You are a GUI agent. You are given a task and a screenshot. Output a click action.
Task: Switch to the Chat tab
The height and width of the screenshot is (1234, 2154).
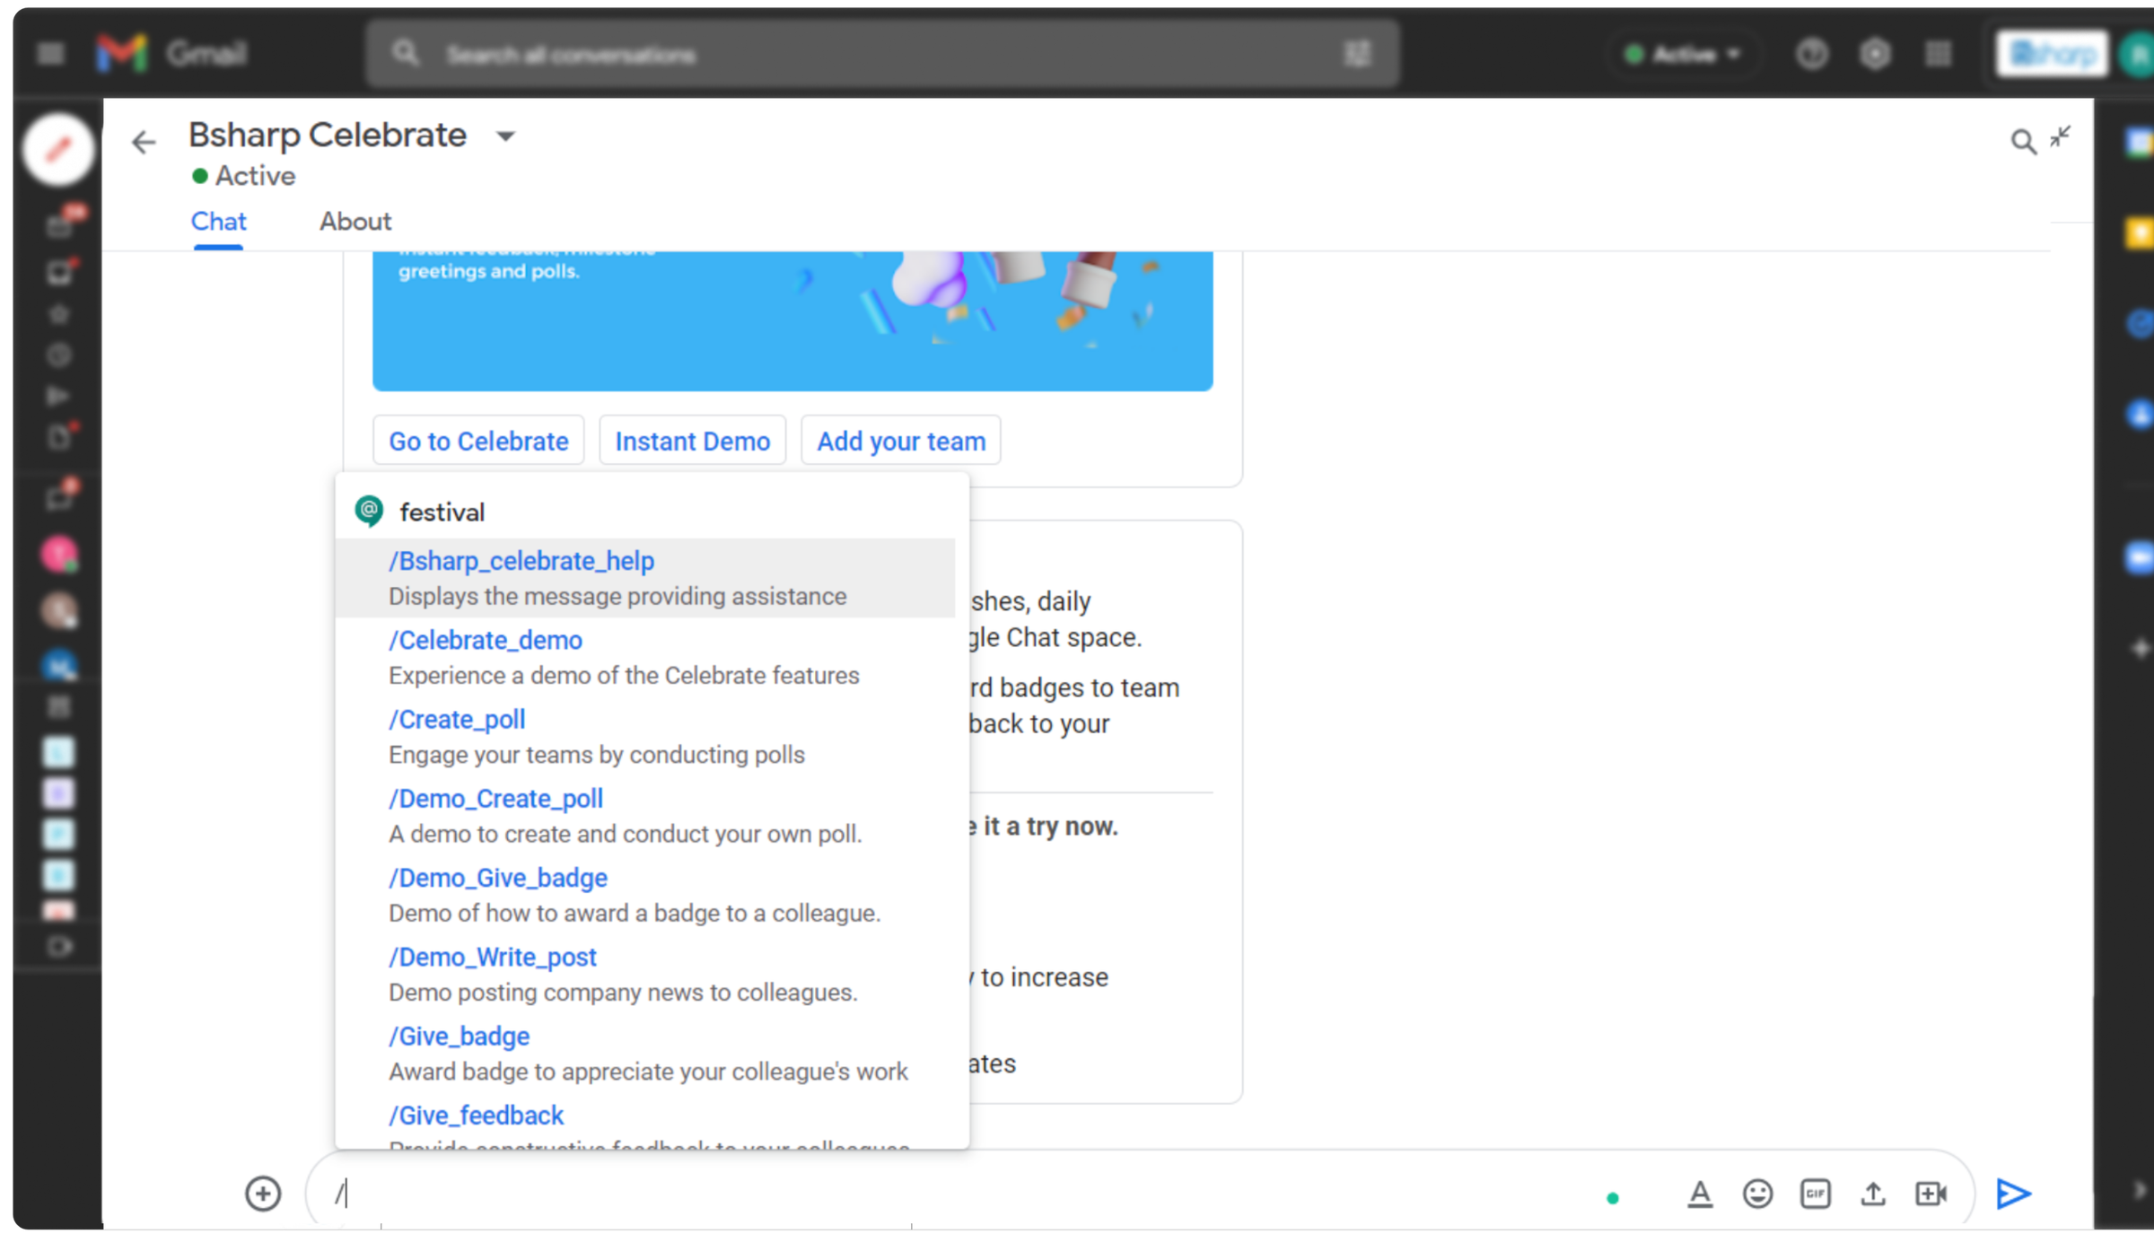tap(218, 222)
